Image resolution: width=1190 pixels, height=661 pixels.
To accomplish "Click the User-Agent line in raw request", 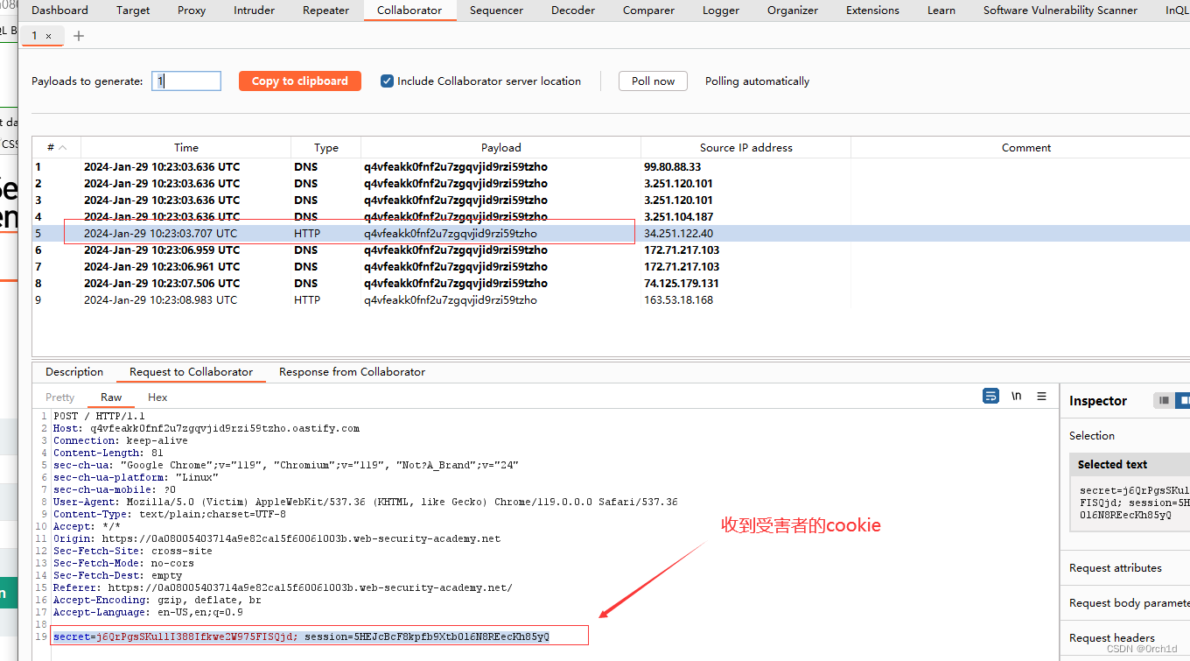I will pyautogui.click(x=365, y=502).
